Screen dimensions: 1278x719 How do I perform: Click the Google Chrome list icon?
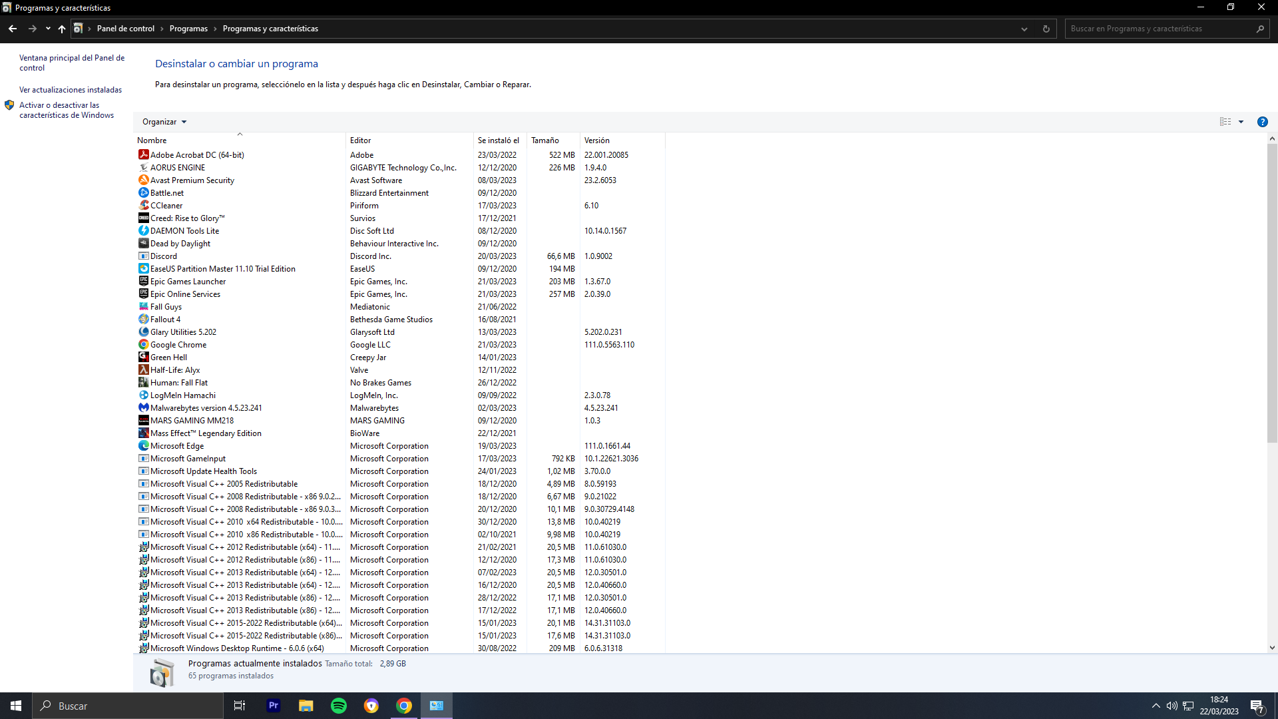click(x=143, y=344)
